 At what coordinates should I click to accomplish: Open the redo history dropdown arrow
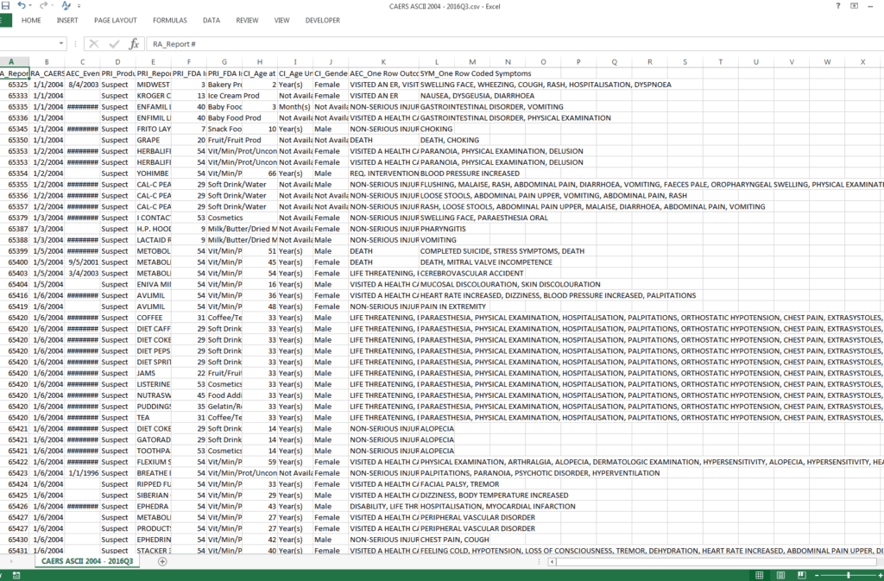point(52,6)
